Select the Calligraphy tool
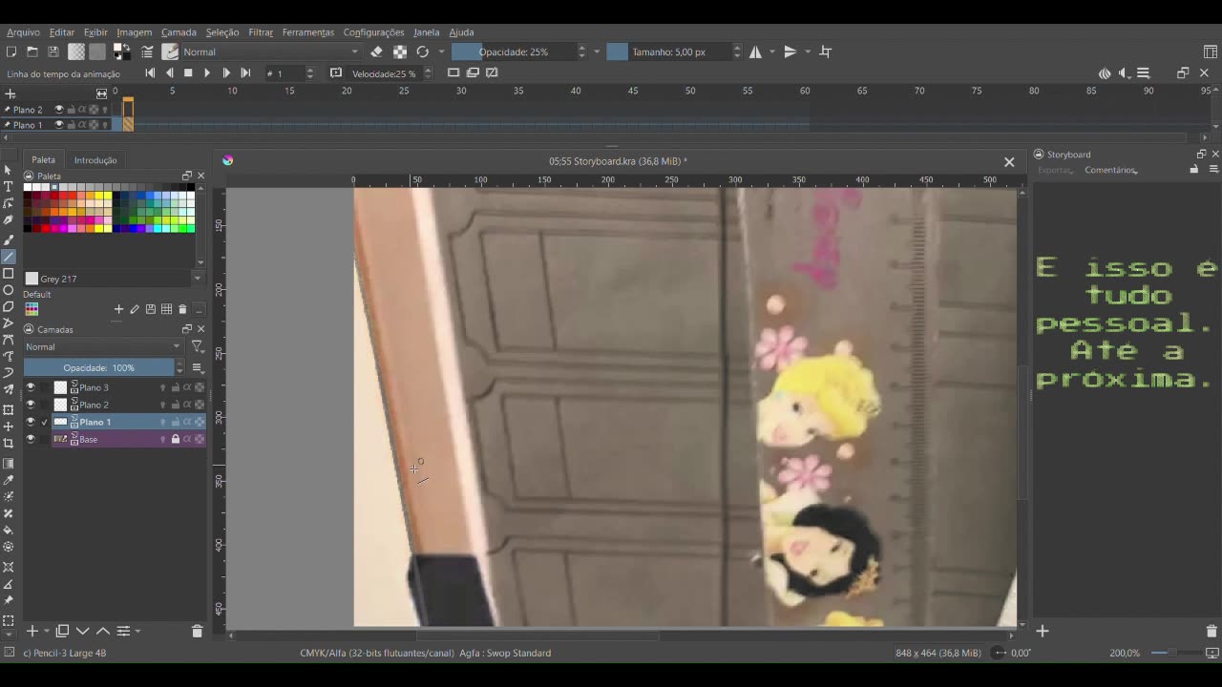 9,220
